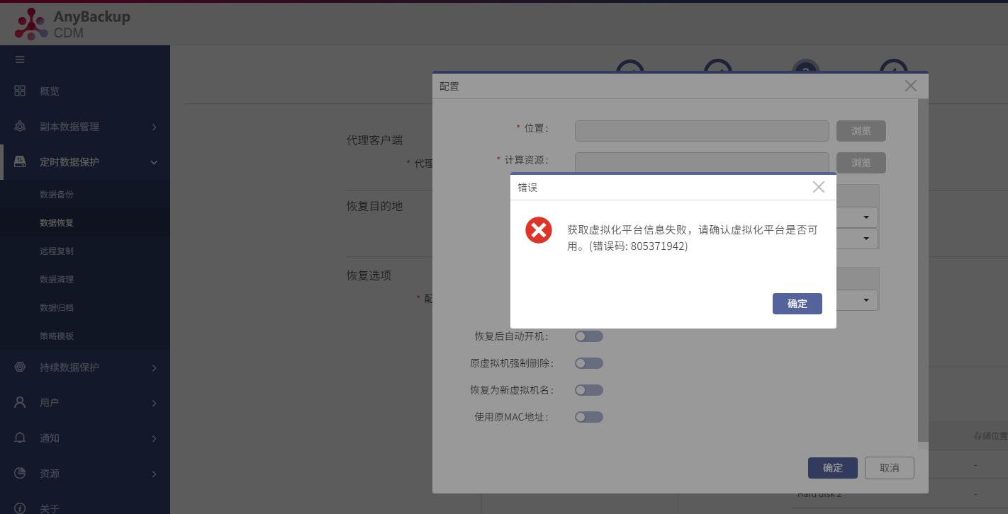Viewport: 1008px width, 514px height.
Task: Click 取消 in 配置 dialog
Action: click(890, 468)
